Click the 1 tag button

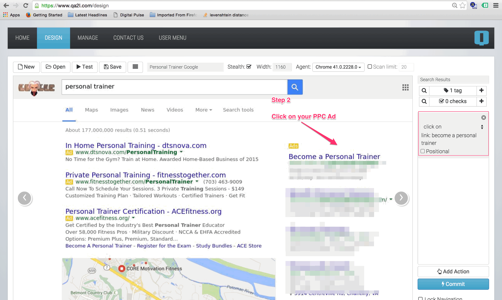[x=453, y=90]
